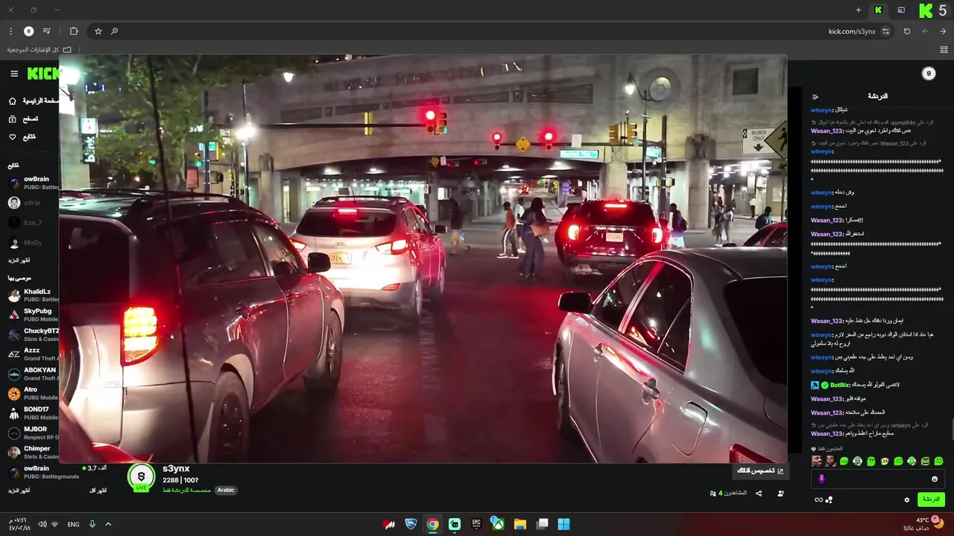Bookmark this page with the star icon
The image size is (954, 536).
98,31
